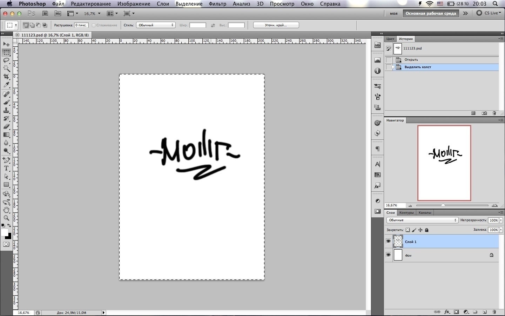Hide the Фон background layer
The height and width of the screenshot is (316, 505).
tap(388, 255)
